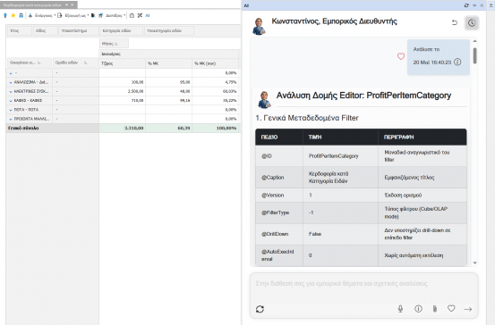Close the AI panel
Viewport: 495px width, 325px height.
pos(482,5)
